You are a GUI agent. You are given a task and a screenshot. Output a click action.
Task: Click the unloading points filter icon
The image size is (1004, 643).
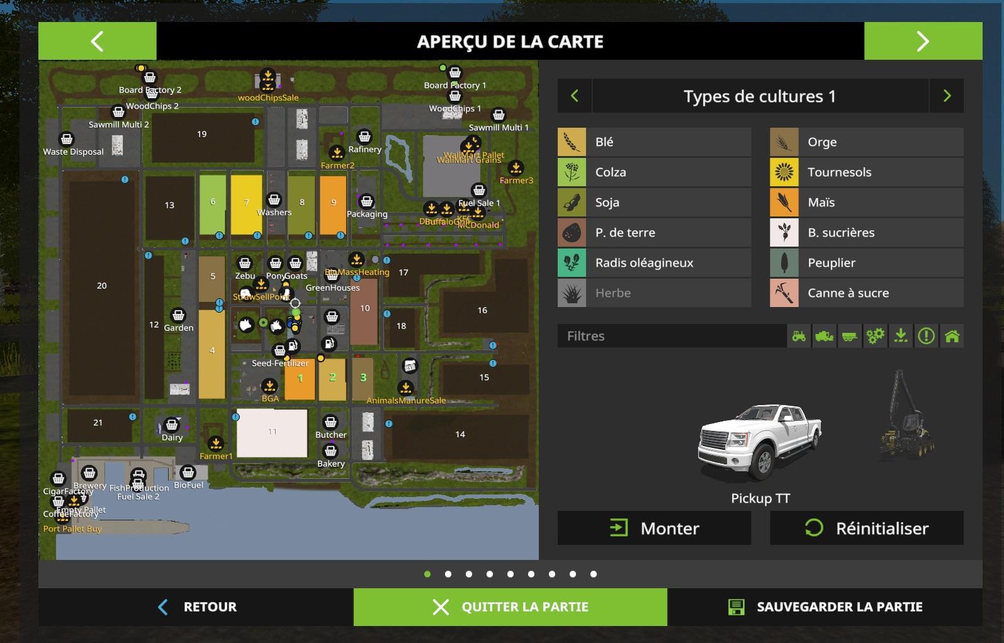coord(901,336)
